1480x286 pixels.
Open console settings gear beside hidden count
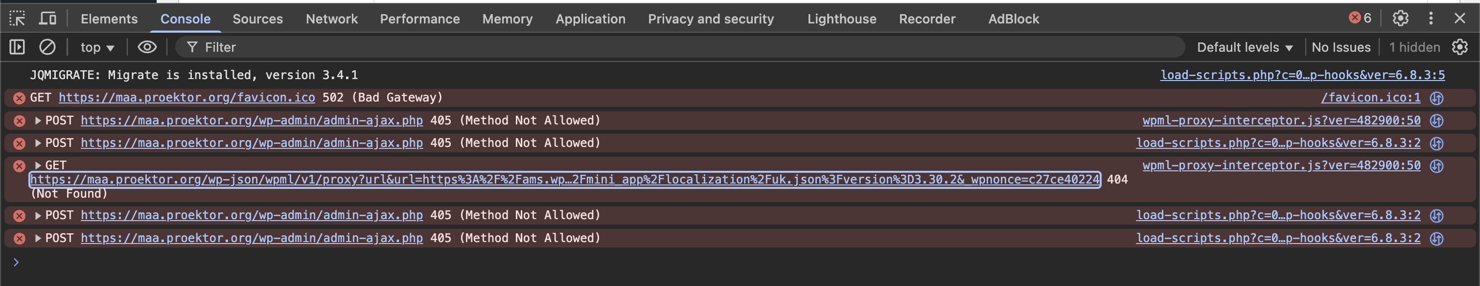(x=1459, y=47)
